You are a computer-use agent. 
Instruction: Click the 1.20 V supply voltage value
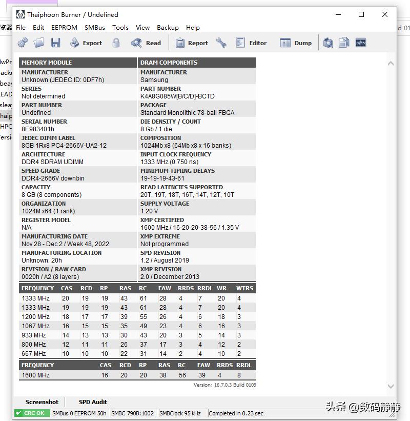[149, 211]
